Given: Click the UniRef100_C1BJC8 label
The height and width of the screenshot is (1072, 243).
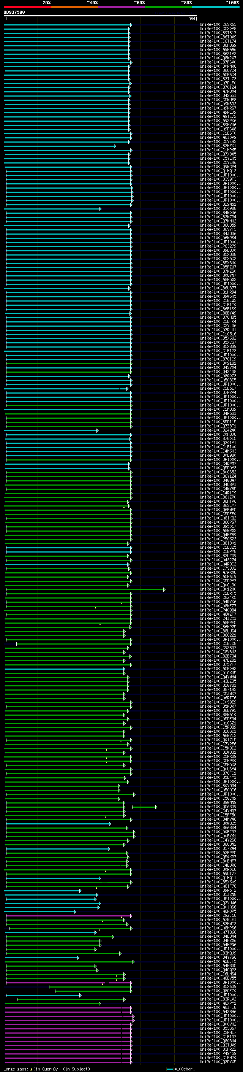Looking at the screenshot, I should tap(218, 643).
